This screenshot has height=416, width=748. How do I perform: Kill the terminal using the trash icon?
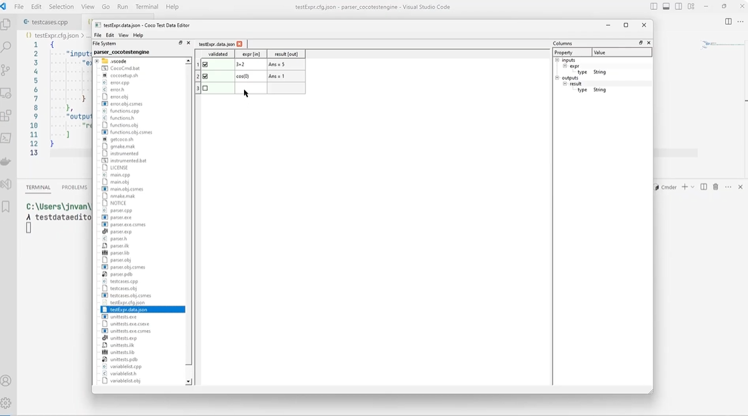point(715,187)
